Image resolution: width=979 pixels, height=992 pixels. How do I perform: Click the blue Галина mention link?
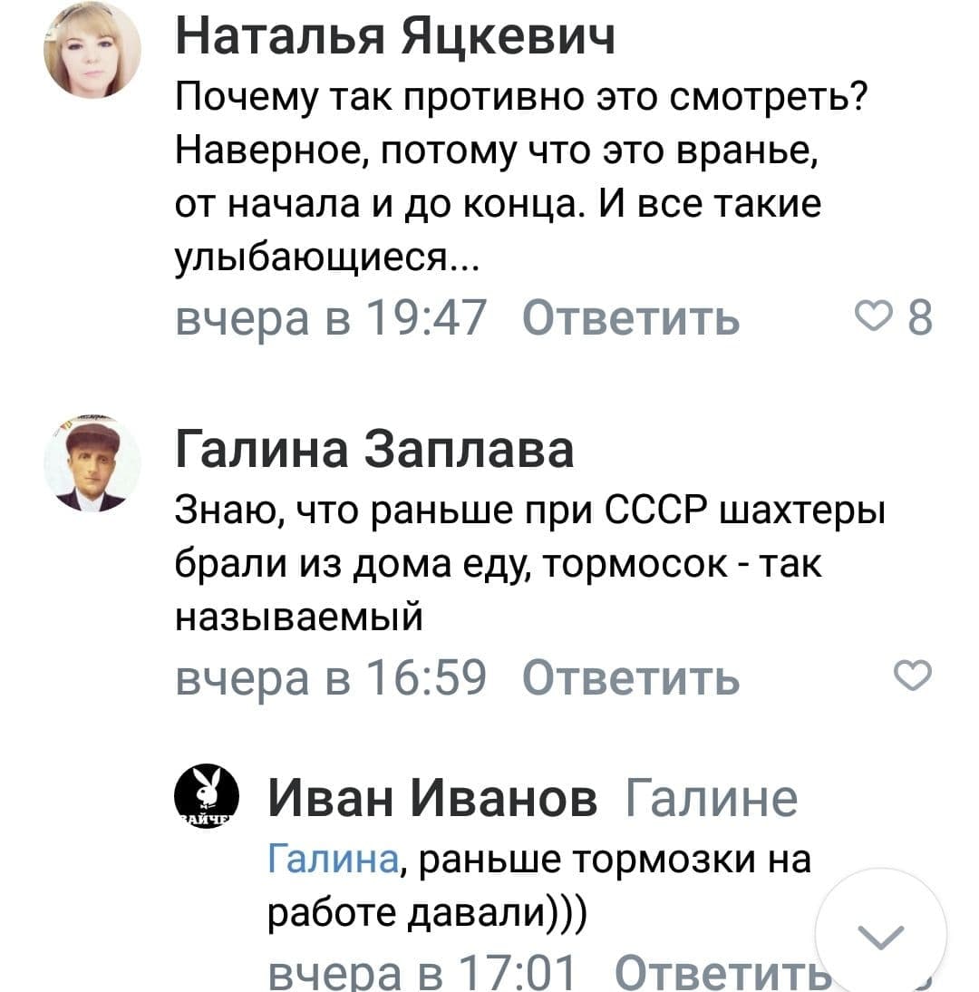334,859
